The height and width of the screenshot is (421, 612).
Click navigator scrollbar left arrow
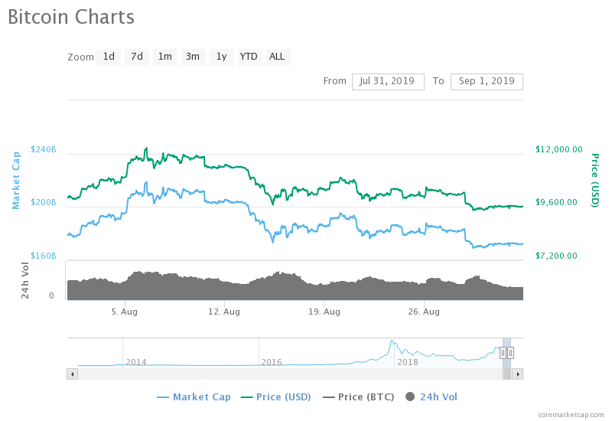pos(73,374)
